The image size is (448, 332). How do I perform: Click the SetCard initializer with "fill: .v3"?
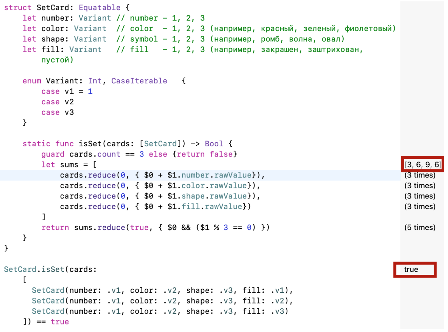(160, 311)
